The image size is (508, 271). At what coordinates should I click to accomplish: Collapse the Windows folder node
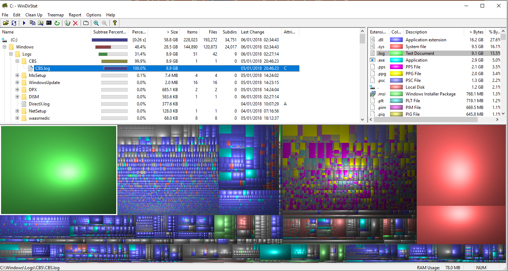click(x=5, y=47)
